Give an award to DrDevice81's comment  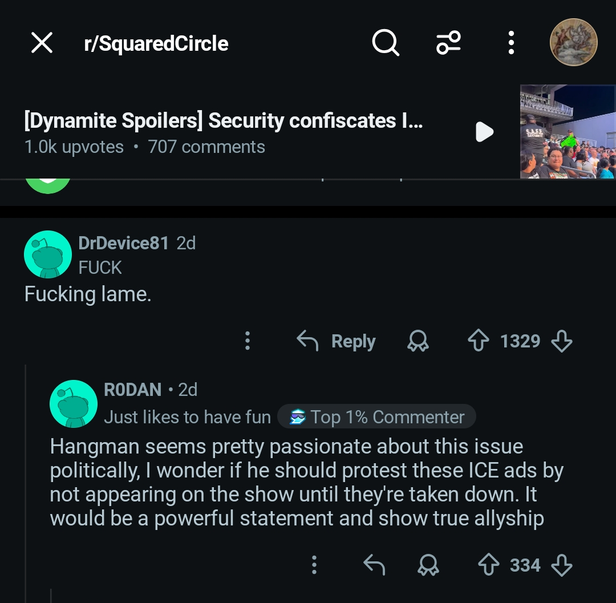click(x=418, y=341)
